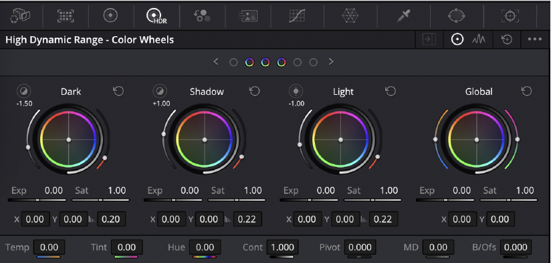Open the Tracker palette
This screenshot has height=263, width=551.
510,15
